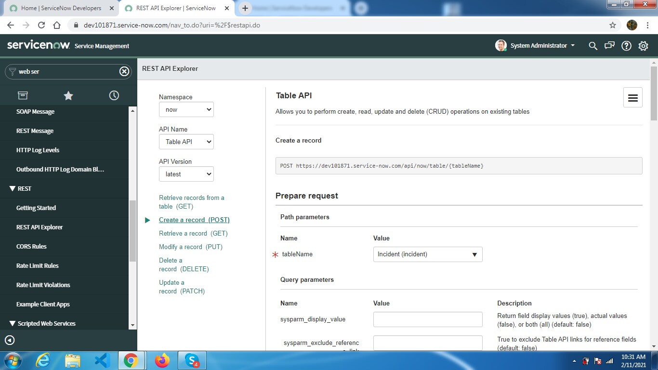Select Delete a record (DELETE)

[x=184, y=264]
